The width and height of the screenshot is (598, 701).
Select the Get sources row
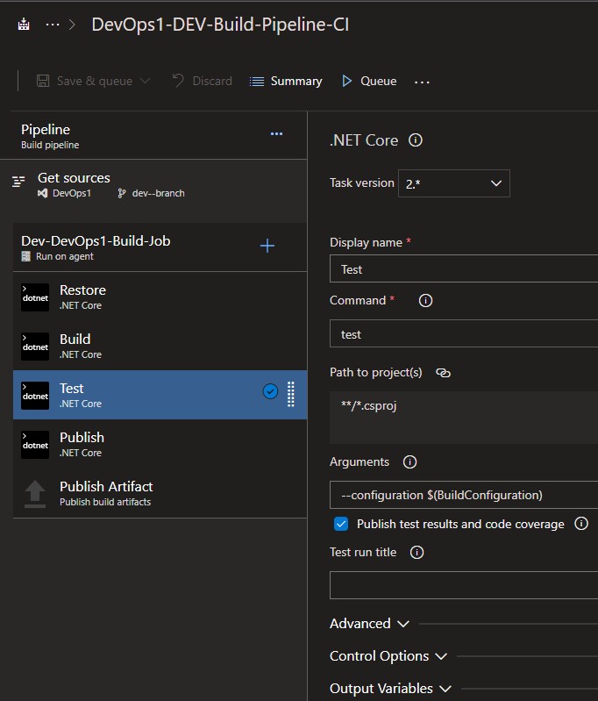pyautogui.click(x=153, y=185)
